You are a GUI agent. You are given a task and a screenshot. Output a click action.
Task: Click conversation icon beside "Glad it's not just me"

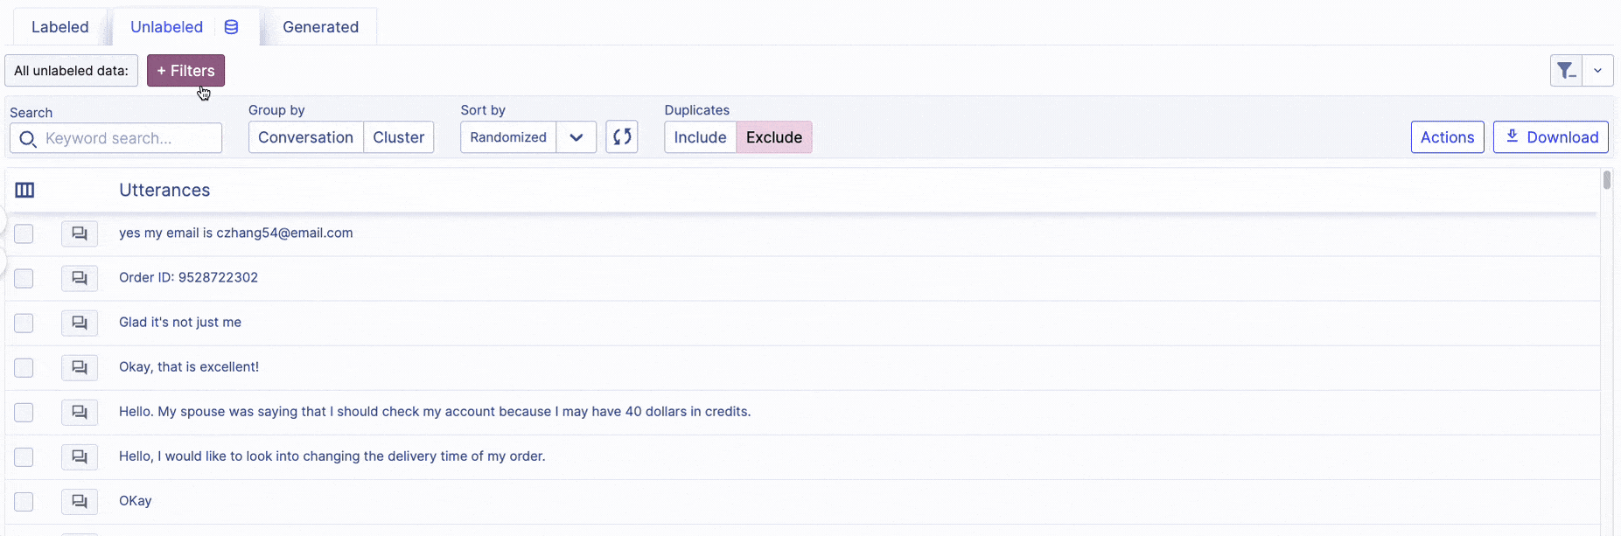[80, 323]
